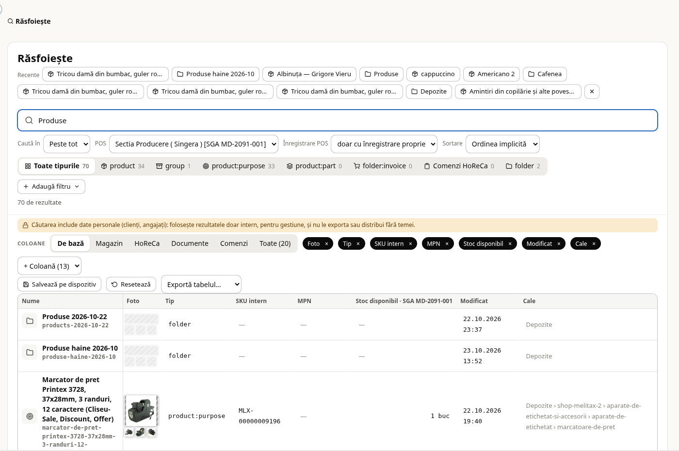The width and height of the screenshot is (679, 451).
Task: Open the Sortare 'Ordinea implicită' dropdown
Action: (502, 144)
